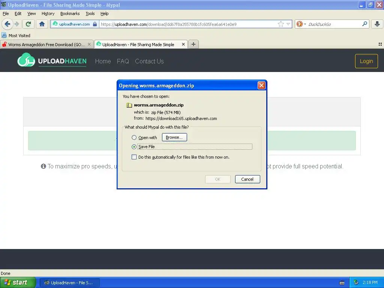The width and height of the screenshot is (384, 288).
Task: Switch to the UploadHaven File Sharing tab
Action: [x=138, y=44]
